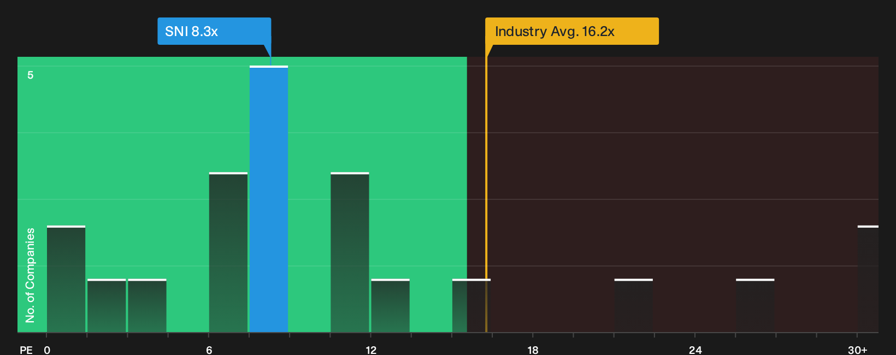The height and width of the screenshot is (355, 896).
Task: Click the x-axis tick label '24'
Action: (x=695, y=350)
